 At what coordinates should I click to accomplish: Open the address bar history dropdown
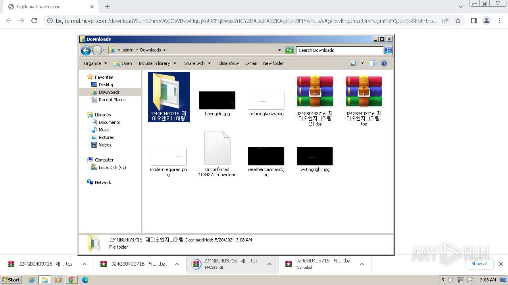click(x=279, y=50)
